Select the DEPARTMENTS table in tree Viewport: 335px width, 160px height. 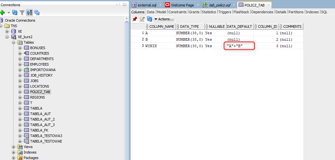[42, 59]
